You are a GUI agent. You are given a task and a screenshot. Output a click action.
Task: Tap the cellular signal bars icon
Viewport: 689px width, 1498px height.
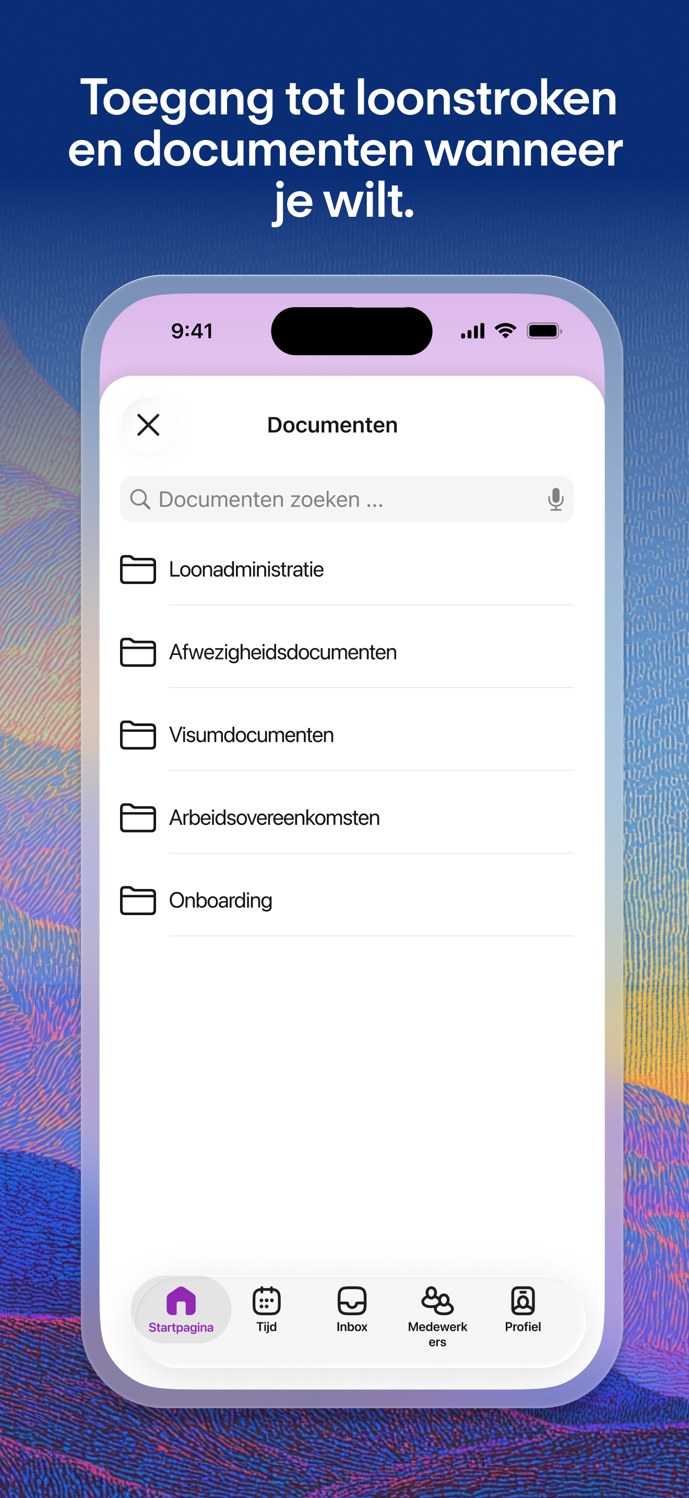[x=472, y=332]
